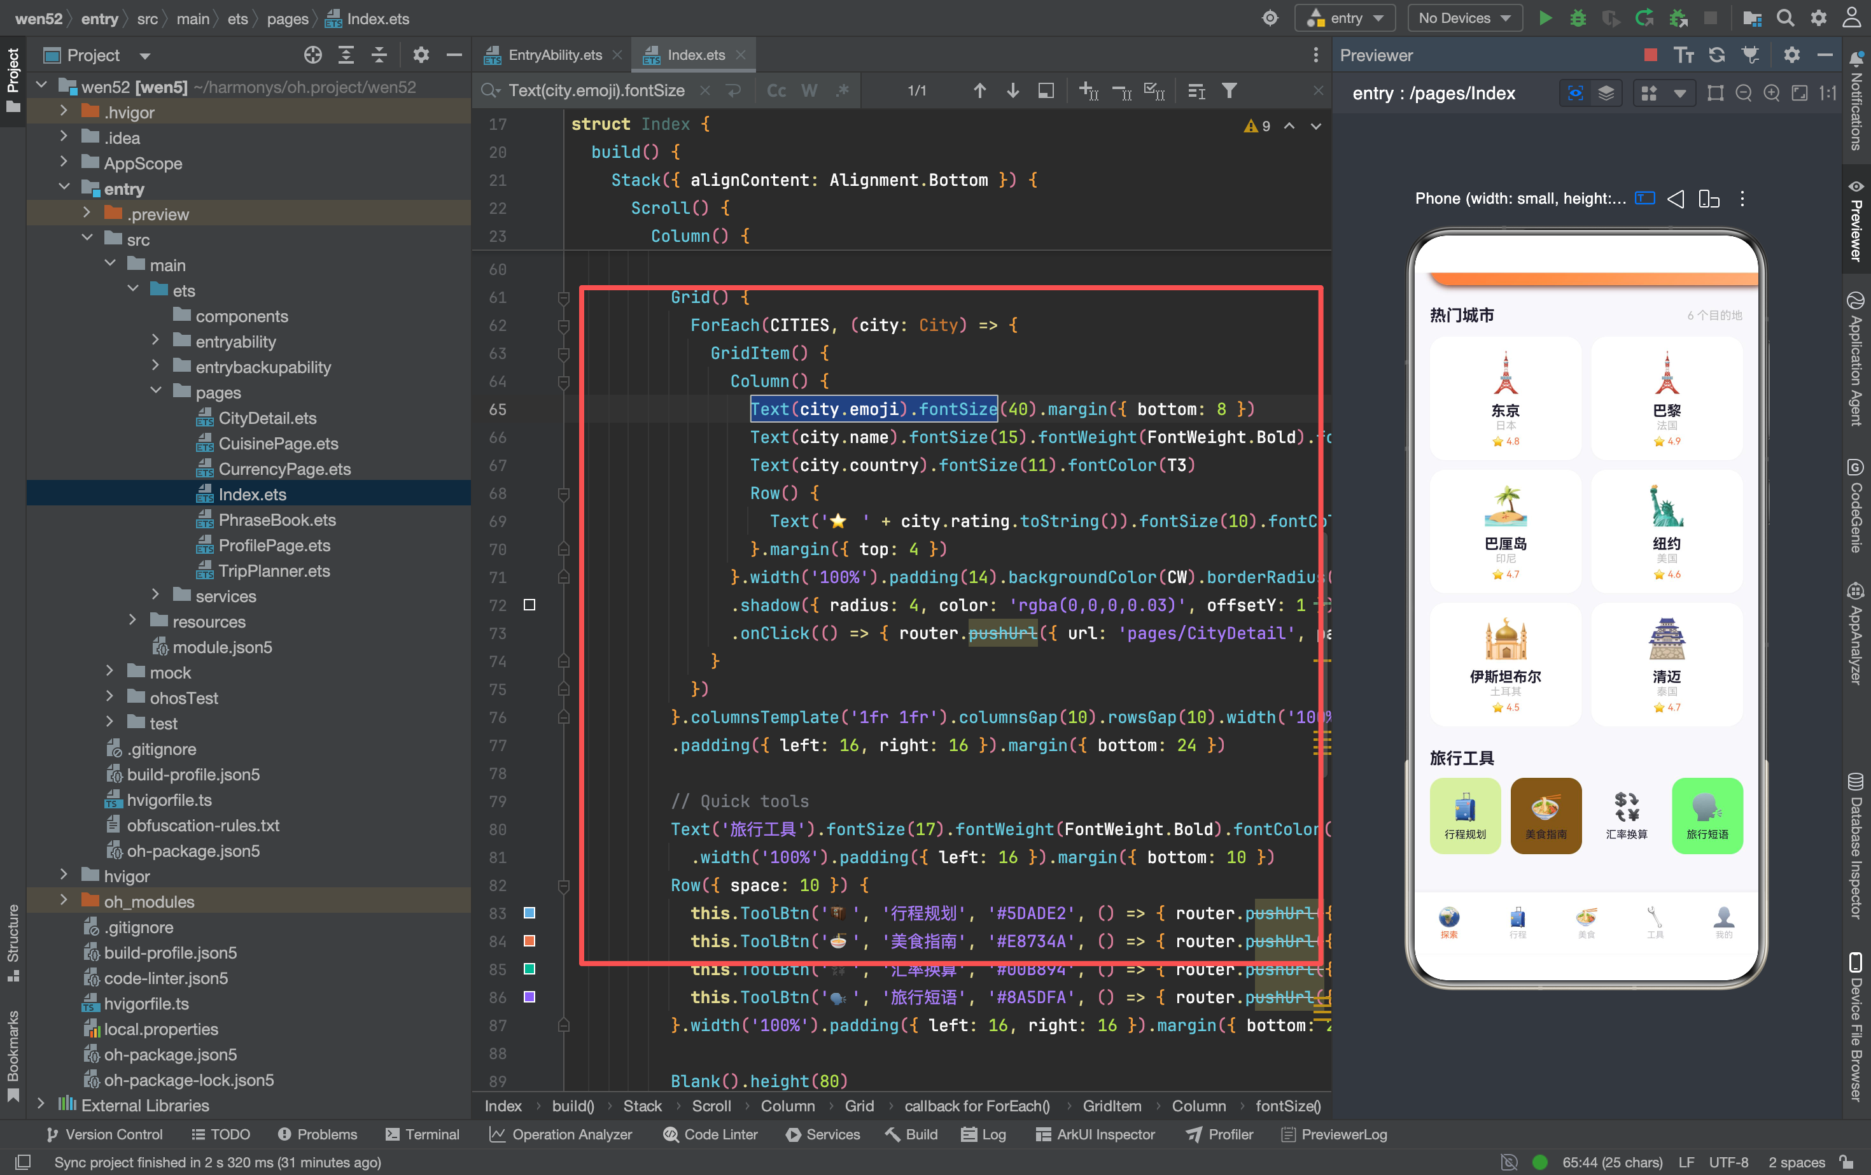Collapse the pages folder
Screen dimensions: 1871x1175
(x=155, y=391)
